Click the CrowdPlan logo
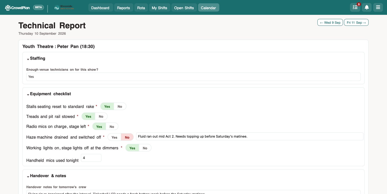 pyautogui.click(x=18, y=8)
